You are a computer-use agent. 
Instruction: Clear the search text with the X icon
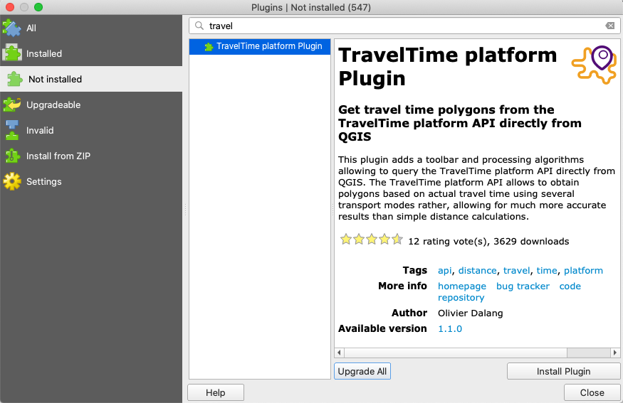click(x=610, y=26)
